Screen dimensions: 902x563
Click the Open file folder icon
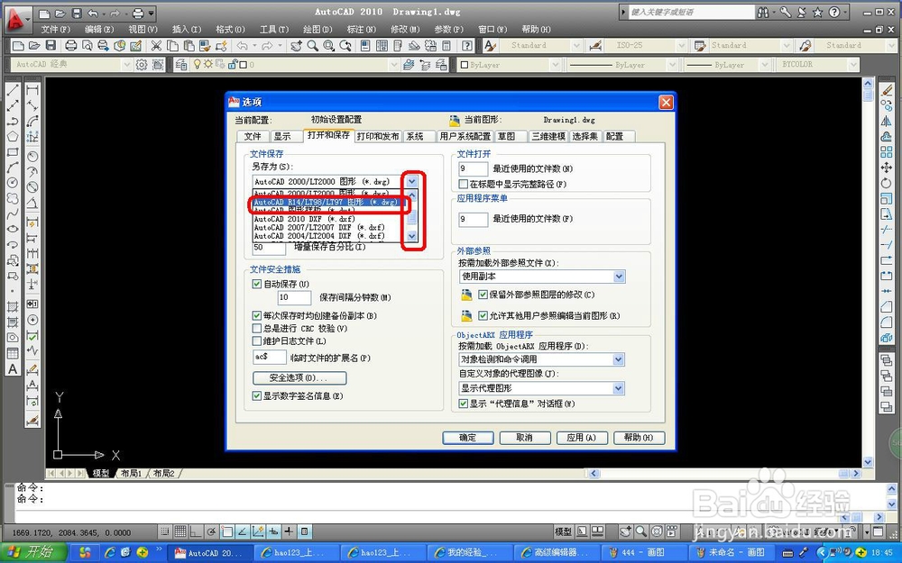(34, 45)
